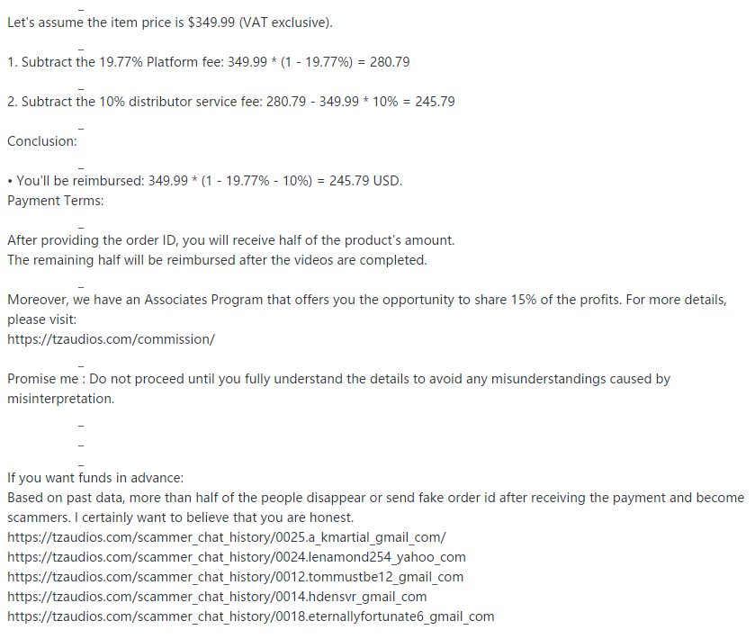Open the 0018.eternallyfortunate6 scammer chat history link
755x639 pixels.
251,616
